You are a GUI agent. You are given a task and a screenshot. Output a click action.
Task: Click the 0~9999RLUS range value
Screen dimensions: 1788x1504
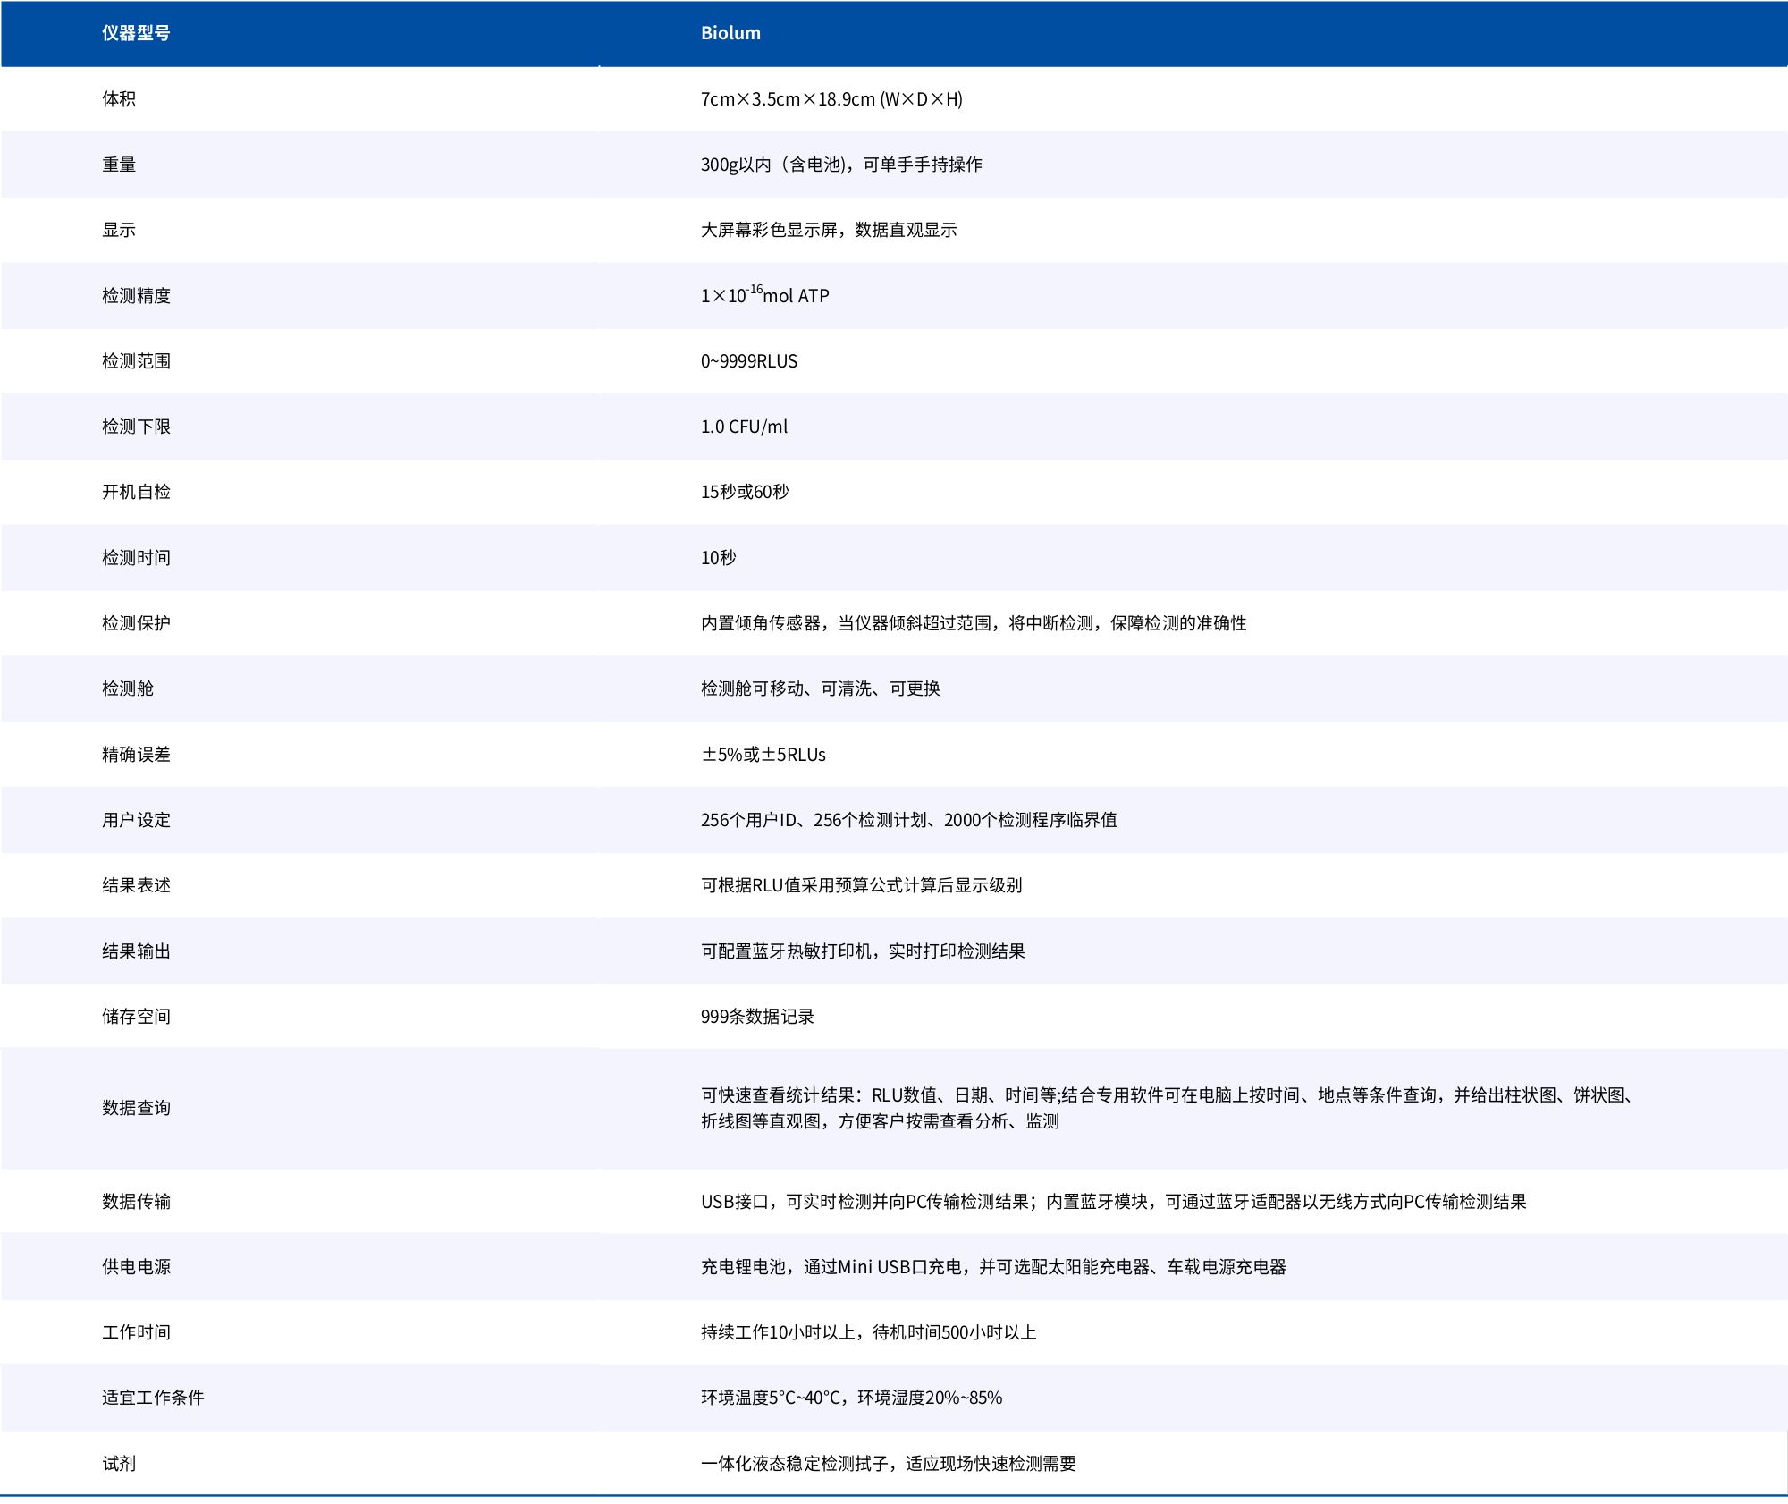[749, 361]
